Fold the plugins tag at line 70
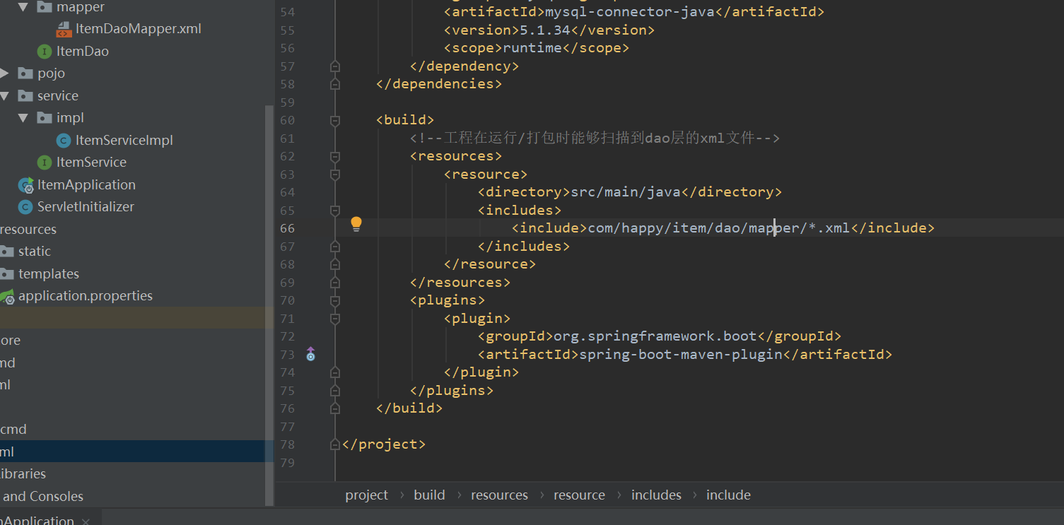 point(335,300)
